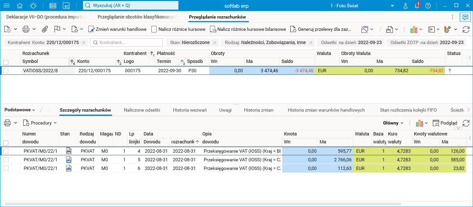This screenshot has height=207, width=473.
Task: Click the paperclip attachments icon
Action: pos(45,29)
